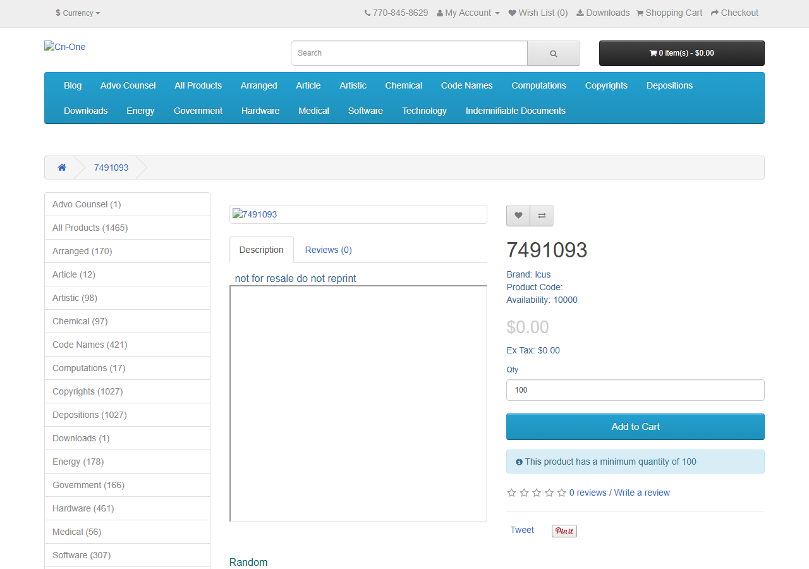
Task: Select Code Names in navigation bar
Action: (x=467, y=85)
